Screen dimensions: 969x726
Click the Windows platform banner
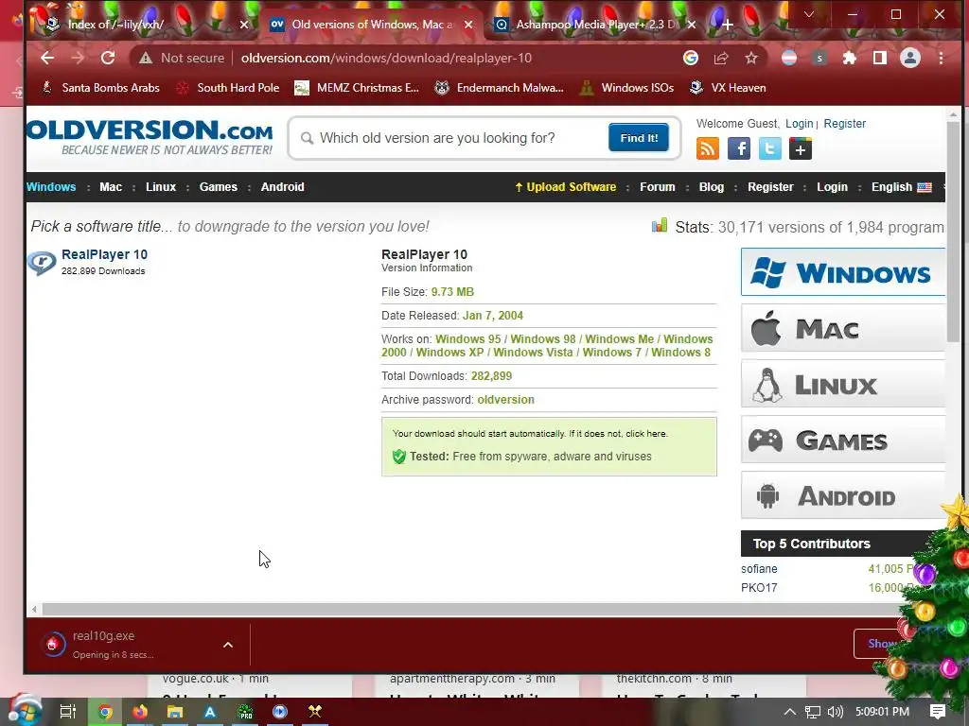[x=843, y=272]
